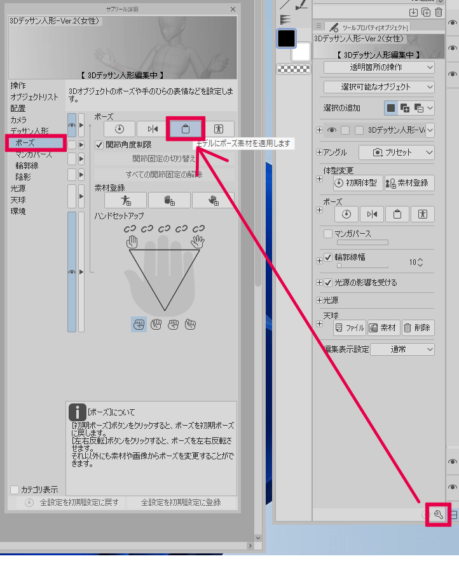Click black main color swatch
This screenshot has height=575, width=459.
point(286,39)
